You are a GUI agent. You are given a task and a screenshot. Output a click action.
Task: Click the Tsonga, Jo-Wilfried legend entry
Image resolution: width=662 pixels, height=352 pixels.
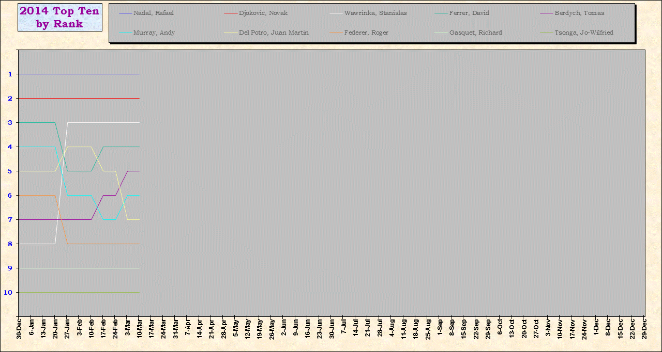(584, 33)
